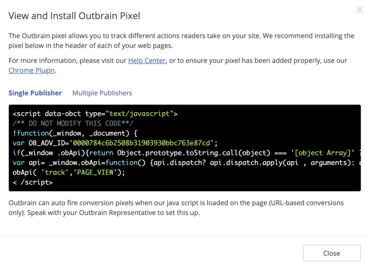366x265 pixels.
Task: Open the Help Center link
Action: 147,61
